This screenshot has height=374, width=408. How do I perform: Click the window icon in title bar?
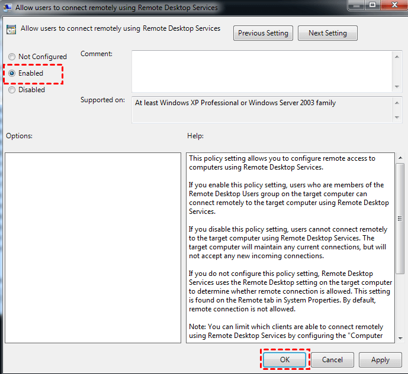coord(8,8)
